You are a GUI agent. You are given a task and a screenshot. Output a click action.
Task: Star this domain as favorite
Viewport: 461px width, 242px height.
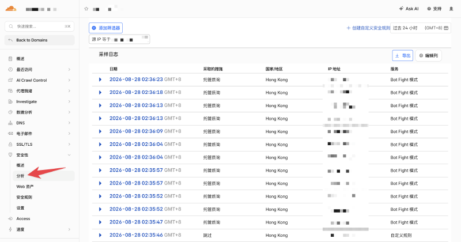[86, 9]
